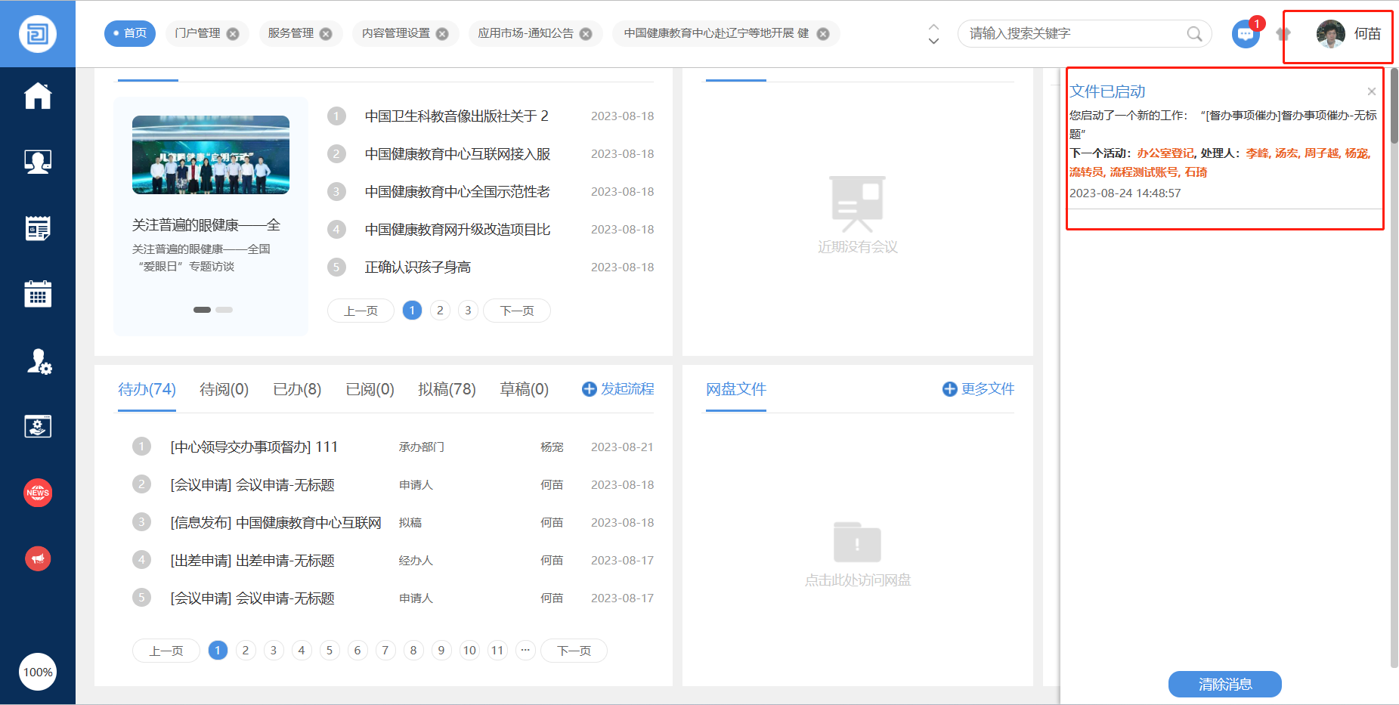The height and width of the screenshot is (705, 1399).
Task: Dismiss the 文件已启动 notification
Action: tap(1371, 91)
